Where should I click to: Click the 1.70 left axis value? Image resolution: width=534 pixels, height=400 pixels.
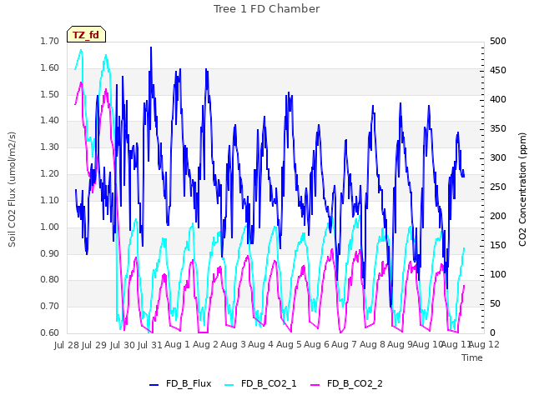pos(49,42)
